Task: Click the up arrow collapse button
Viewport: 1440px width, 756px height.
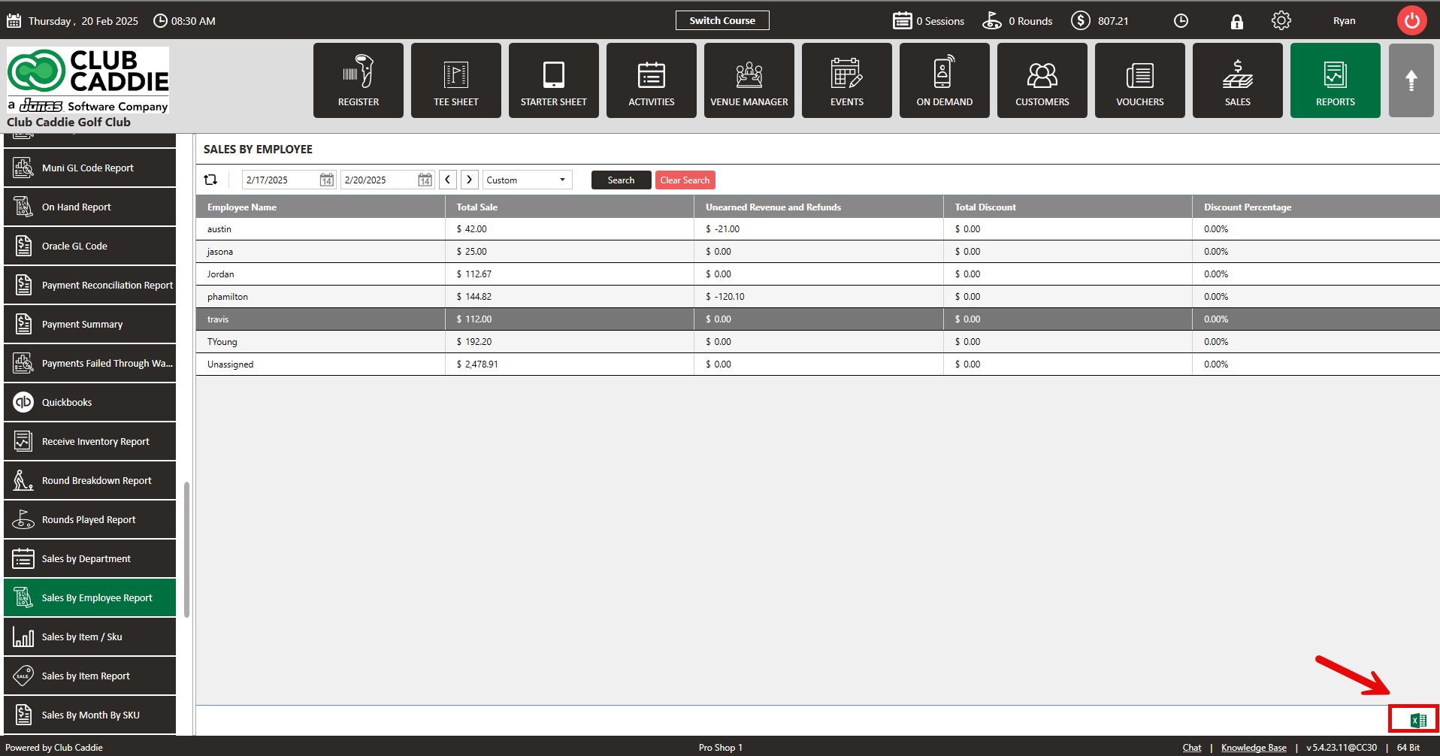Action: point(1411,80)
